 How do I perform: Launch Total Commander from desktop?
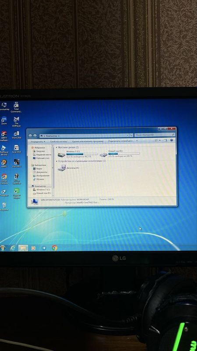[16, 107]
